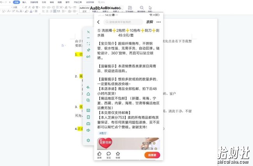Go back in the phone app
Screen dimensions: 253x166
(98, 22)
